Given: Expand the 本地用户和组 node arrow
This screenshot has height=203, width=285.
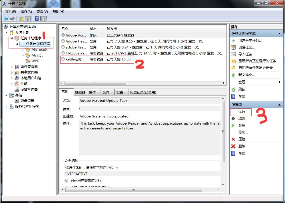Looking at the screenshot, I should pyautogui.click(x=12, y=78).
